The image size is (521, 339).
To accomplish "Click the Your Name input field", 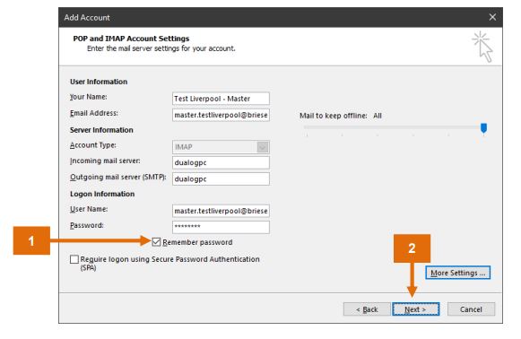I will (x=221, y=99).
